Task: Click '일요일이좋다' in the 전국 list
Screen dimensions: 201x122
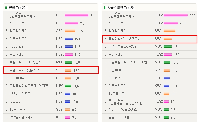Action: pyautogui.click(x=19, y=31)
